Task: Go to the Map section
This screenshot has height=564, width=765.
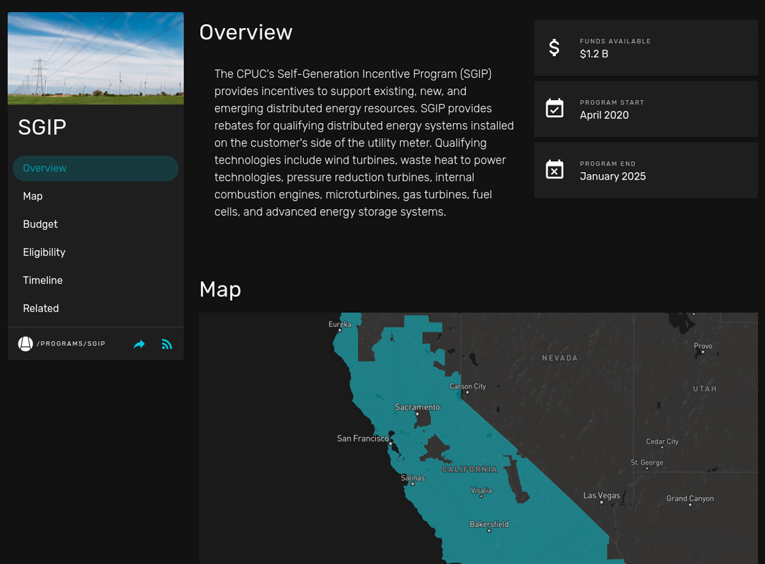Action: (x=33, y=196)
